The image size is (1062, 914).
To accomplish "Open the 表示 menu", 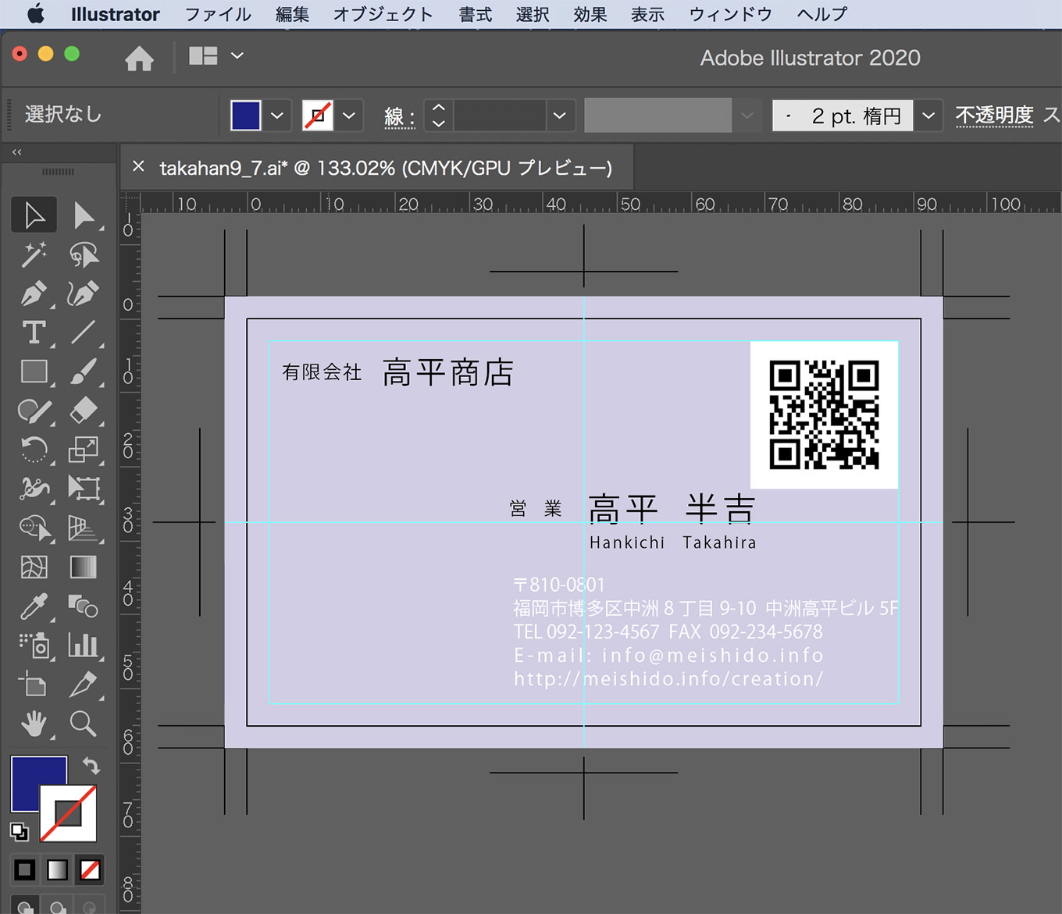I will 647,14.
